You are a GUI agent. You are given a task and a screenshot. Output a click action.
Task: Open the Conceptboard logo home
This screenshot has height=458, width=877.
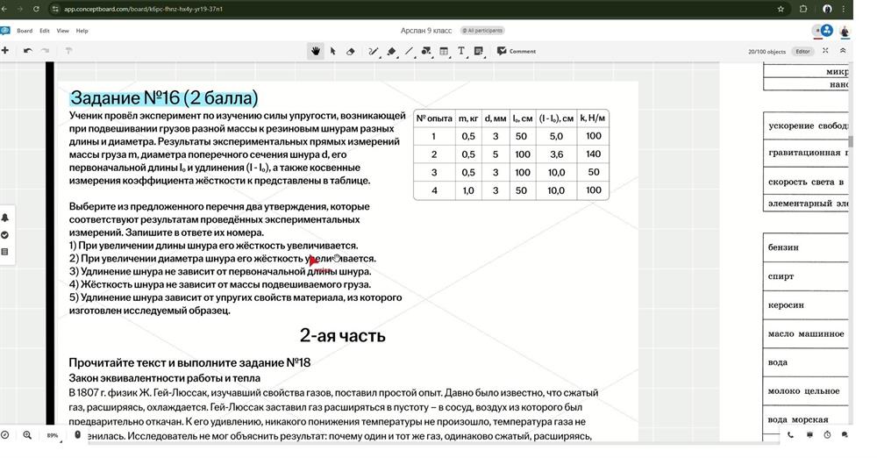click(5, 31)
